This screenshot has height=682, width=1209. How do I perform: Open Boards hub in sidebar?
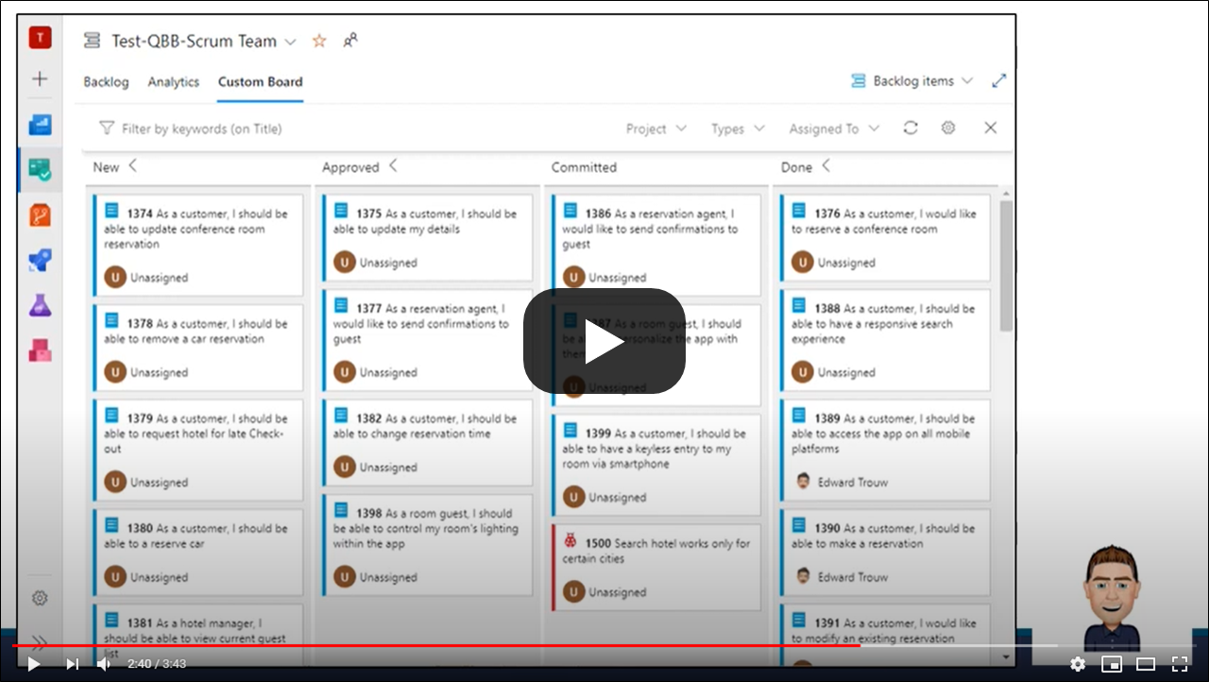pos(40,170)
